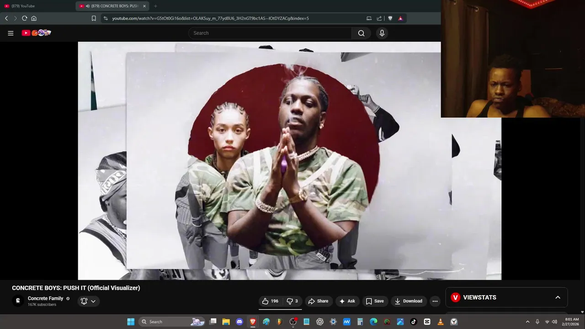Screen dimensions: 585x329
Task: Open CapCut from taskbar
Action: click(427, 322)
